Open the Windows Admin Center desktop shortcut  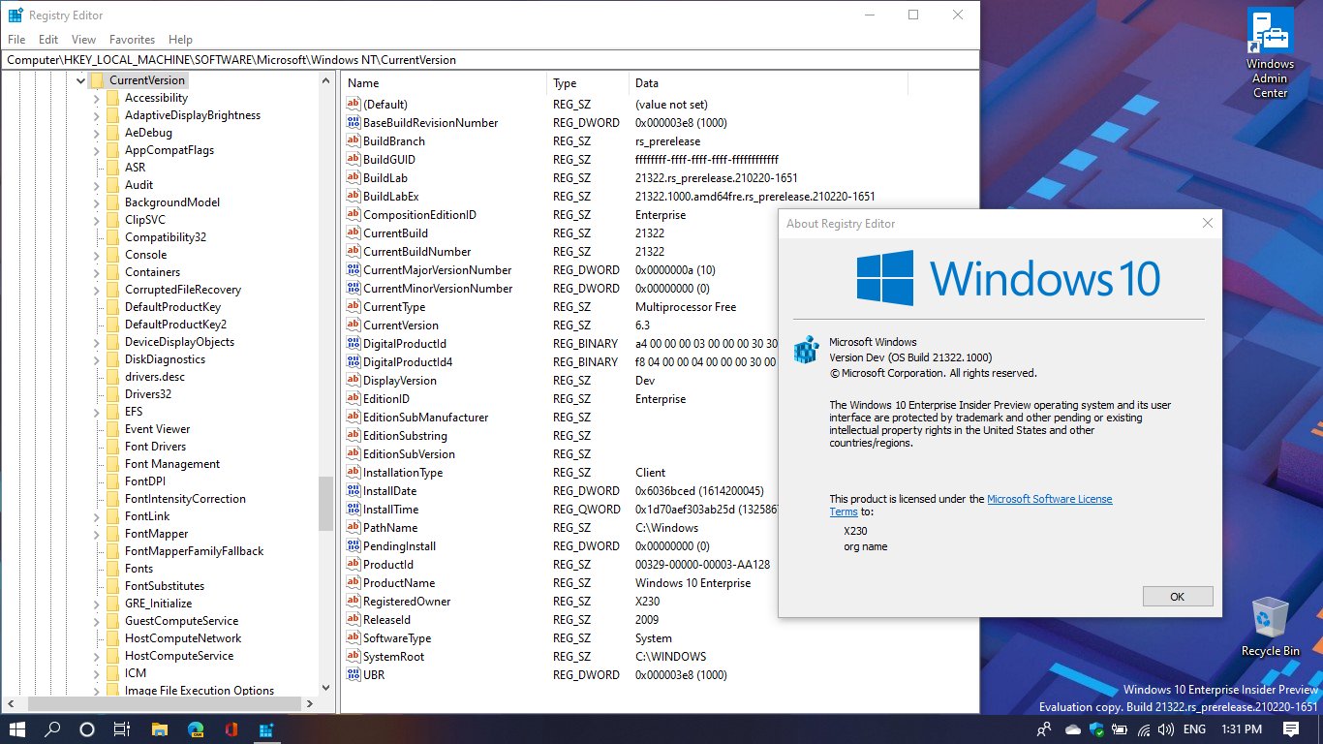click(x=1270, y=53)
